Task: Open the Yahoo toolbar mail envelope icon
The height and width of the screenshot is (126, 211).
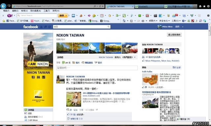Action: coord(73,15)
